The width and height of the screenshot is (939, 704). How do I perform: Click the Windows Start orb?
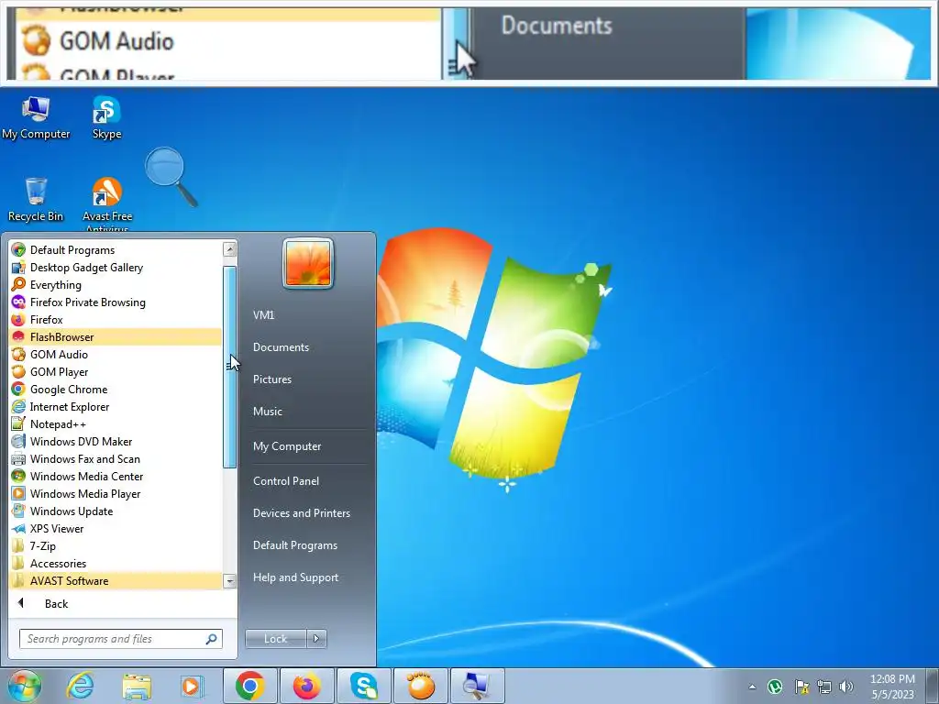(24, 686)
